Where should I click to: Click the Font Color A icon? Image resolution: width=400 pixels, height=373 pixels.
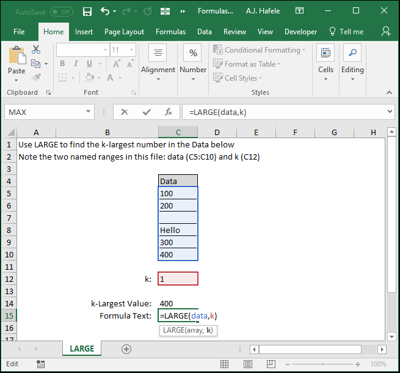point(110,78)
